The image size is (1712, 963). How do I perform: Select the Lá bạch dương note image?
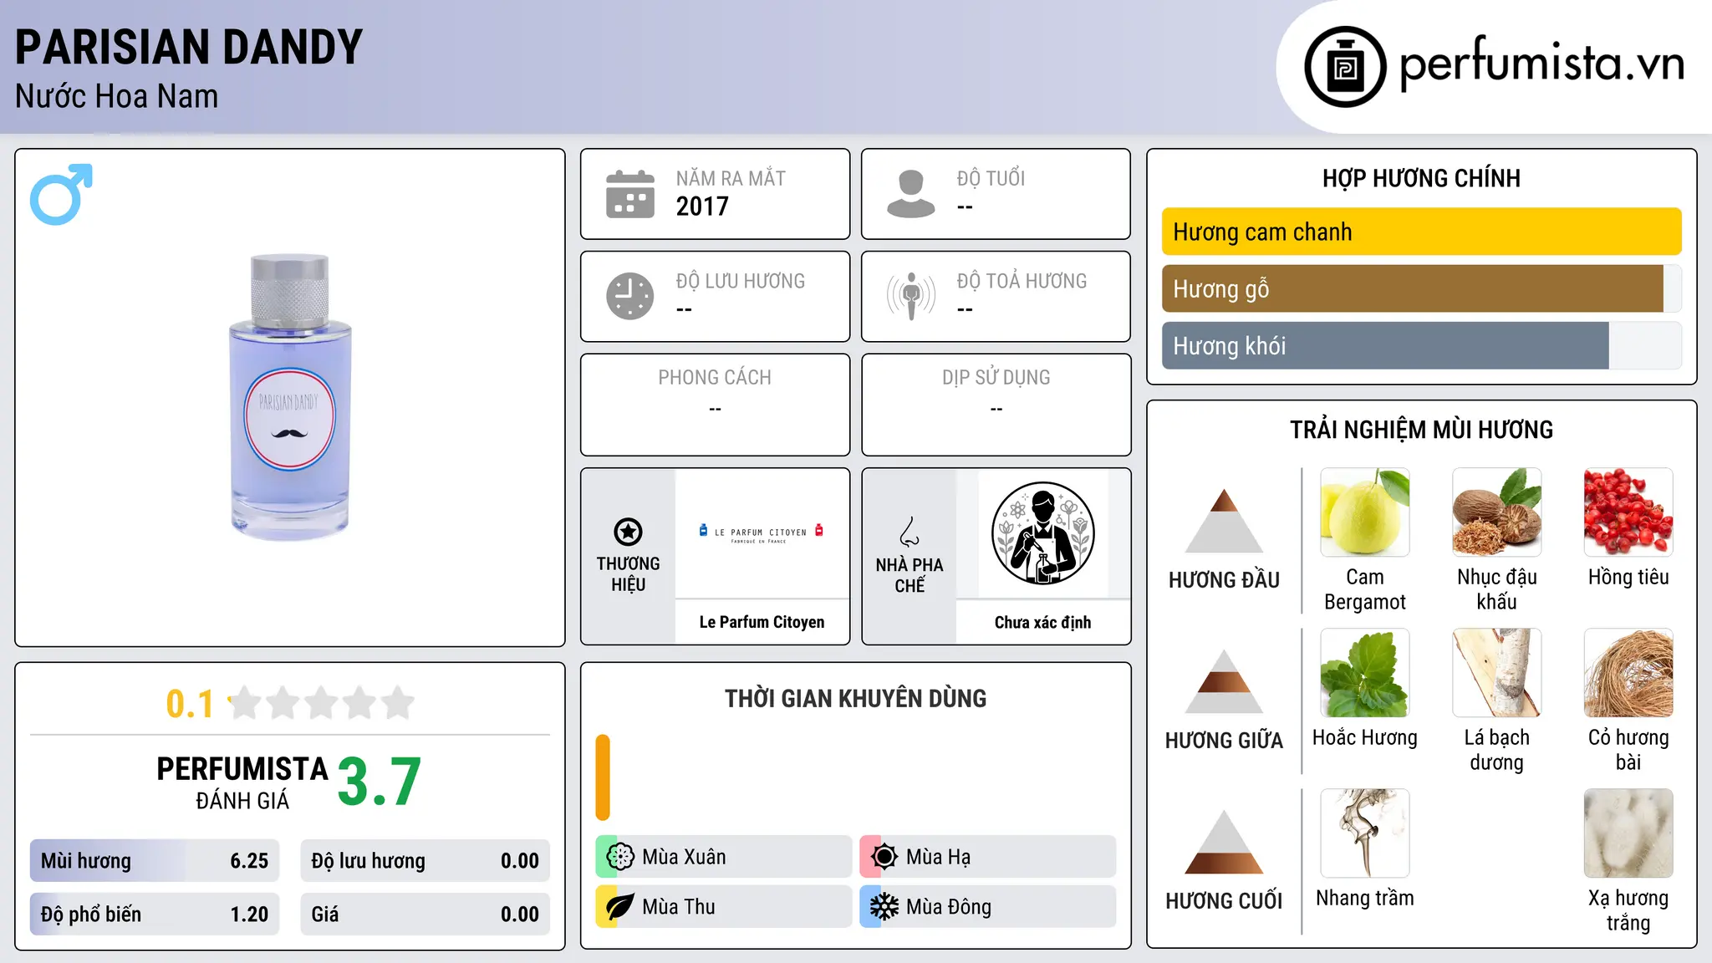1497,673
